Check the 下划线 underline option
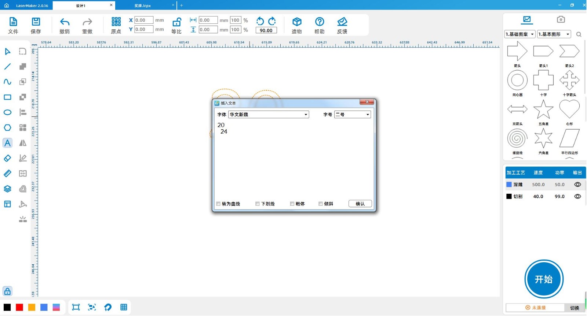The image size is (587, 316). click(258, 204)
